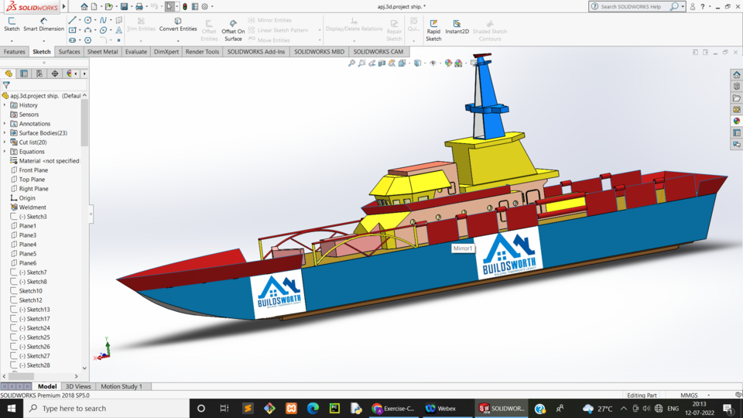Click the Open file icon
This screenshot has height=418, width=743.
tap(108, 7)
